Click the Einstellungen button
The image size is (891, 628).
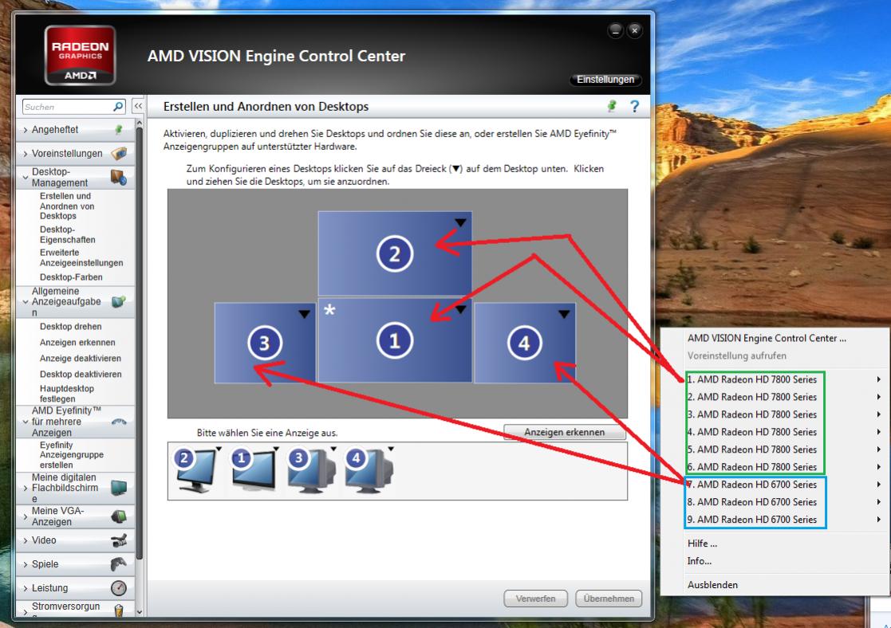coord(605,80)
